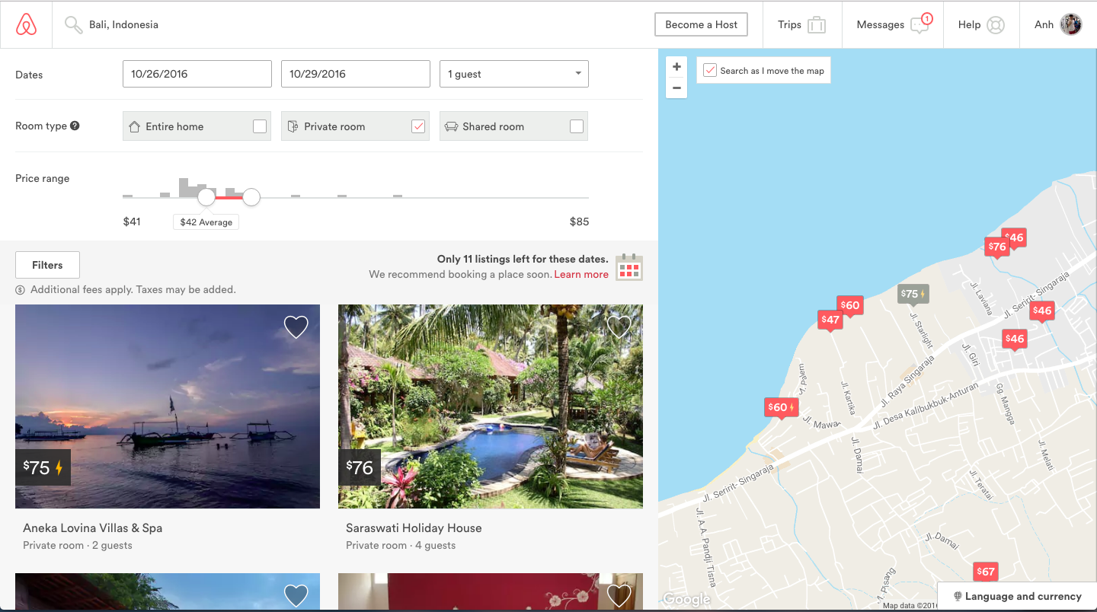Click the $60 marker near $47
Screen dimensions: 1097x612
coord(849,306)
